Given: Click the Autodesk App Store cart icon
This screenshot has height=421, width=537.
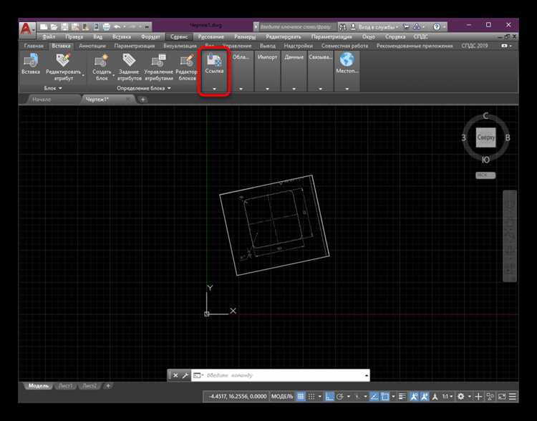Looking at the screenshot, I should tap(406, 26).
